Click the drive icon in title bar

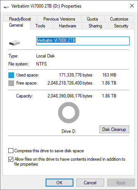[x=6, y=7]
